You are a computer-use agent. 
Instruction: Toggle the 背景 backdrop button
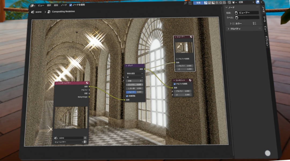(198, 3)
